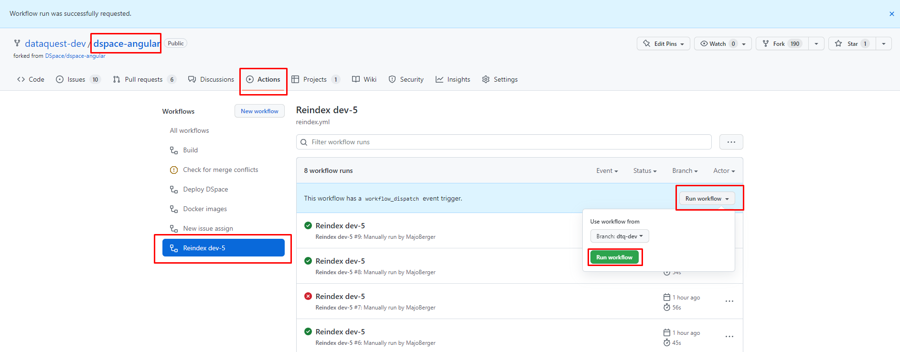Open the Branch filter dropdown
The width and height of the screenshot is (900, 352).
click(x=685, y=171)
